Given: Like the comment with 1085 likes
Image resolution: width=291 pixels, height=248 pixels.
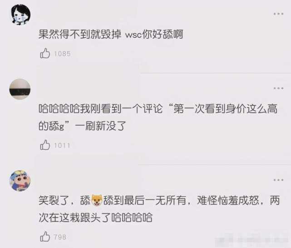Looking at the screenshot, I should tap(45, 53).
